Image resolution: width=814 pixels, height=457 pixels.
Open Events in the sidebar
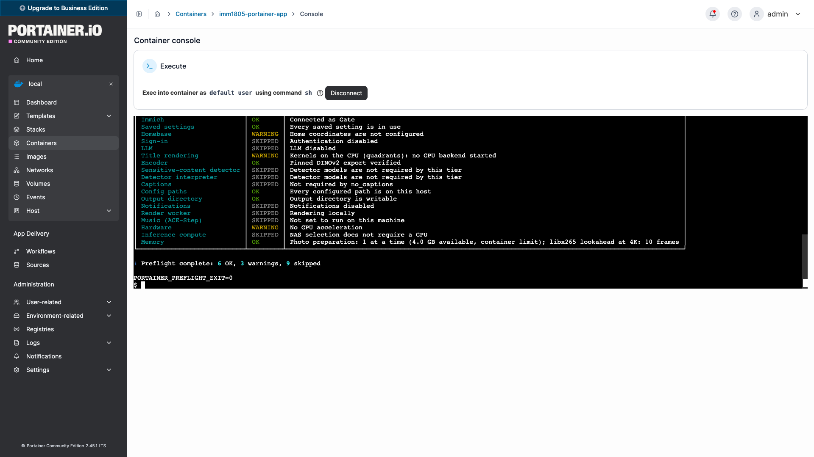(x=64, y=197)
